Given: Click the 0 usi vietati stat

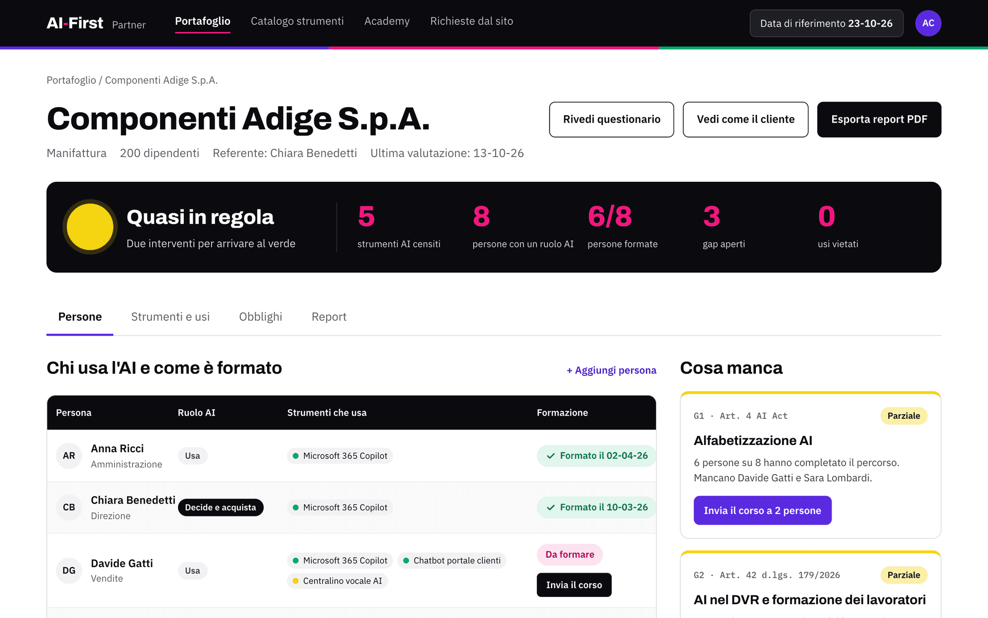Looking at the screenshot, I should 838,227.
